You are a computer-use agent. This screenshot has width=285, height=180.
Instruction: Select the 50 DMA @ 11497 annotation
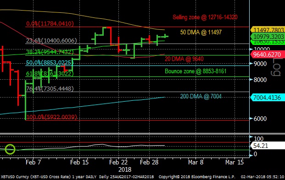pos(201,32)
